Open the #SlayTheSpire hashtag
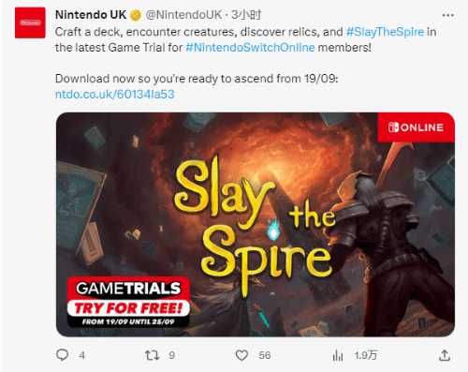Screen dimensions: 468x372 pos(385,32)
